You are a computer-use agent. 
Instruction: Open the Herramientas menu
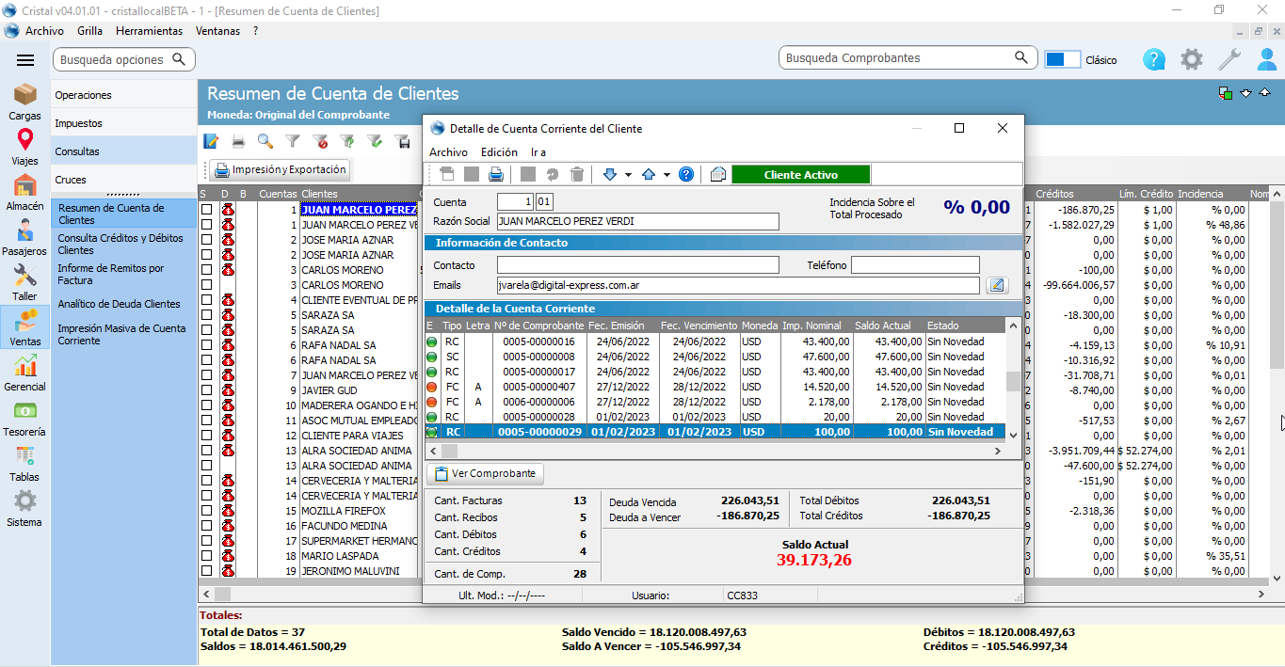coord(149,31)
